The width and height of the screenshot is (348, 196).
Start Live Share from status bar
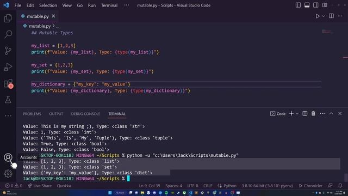click(40, 186)
